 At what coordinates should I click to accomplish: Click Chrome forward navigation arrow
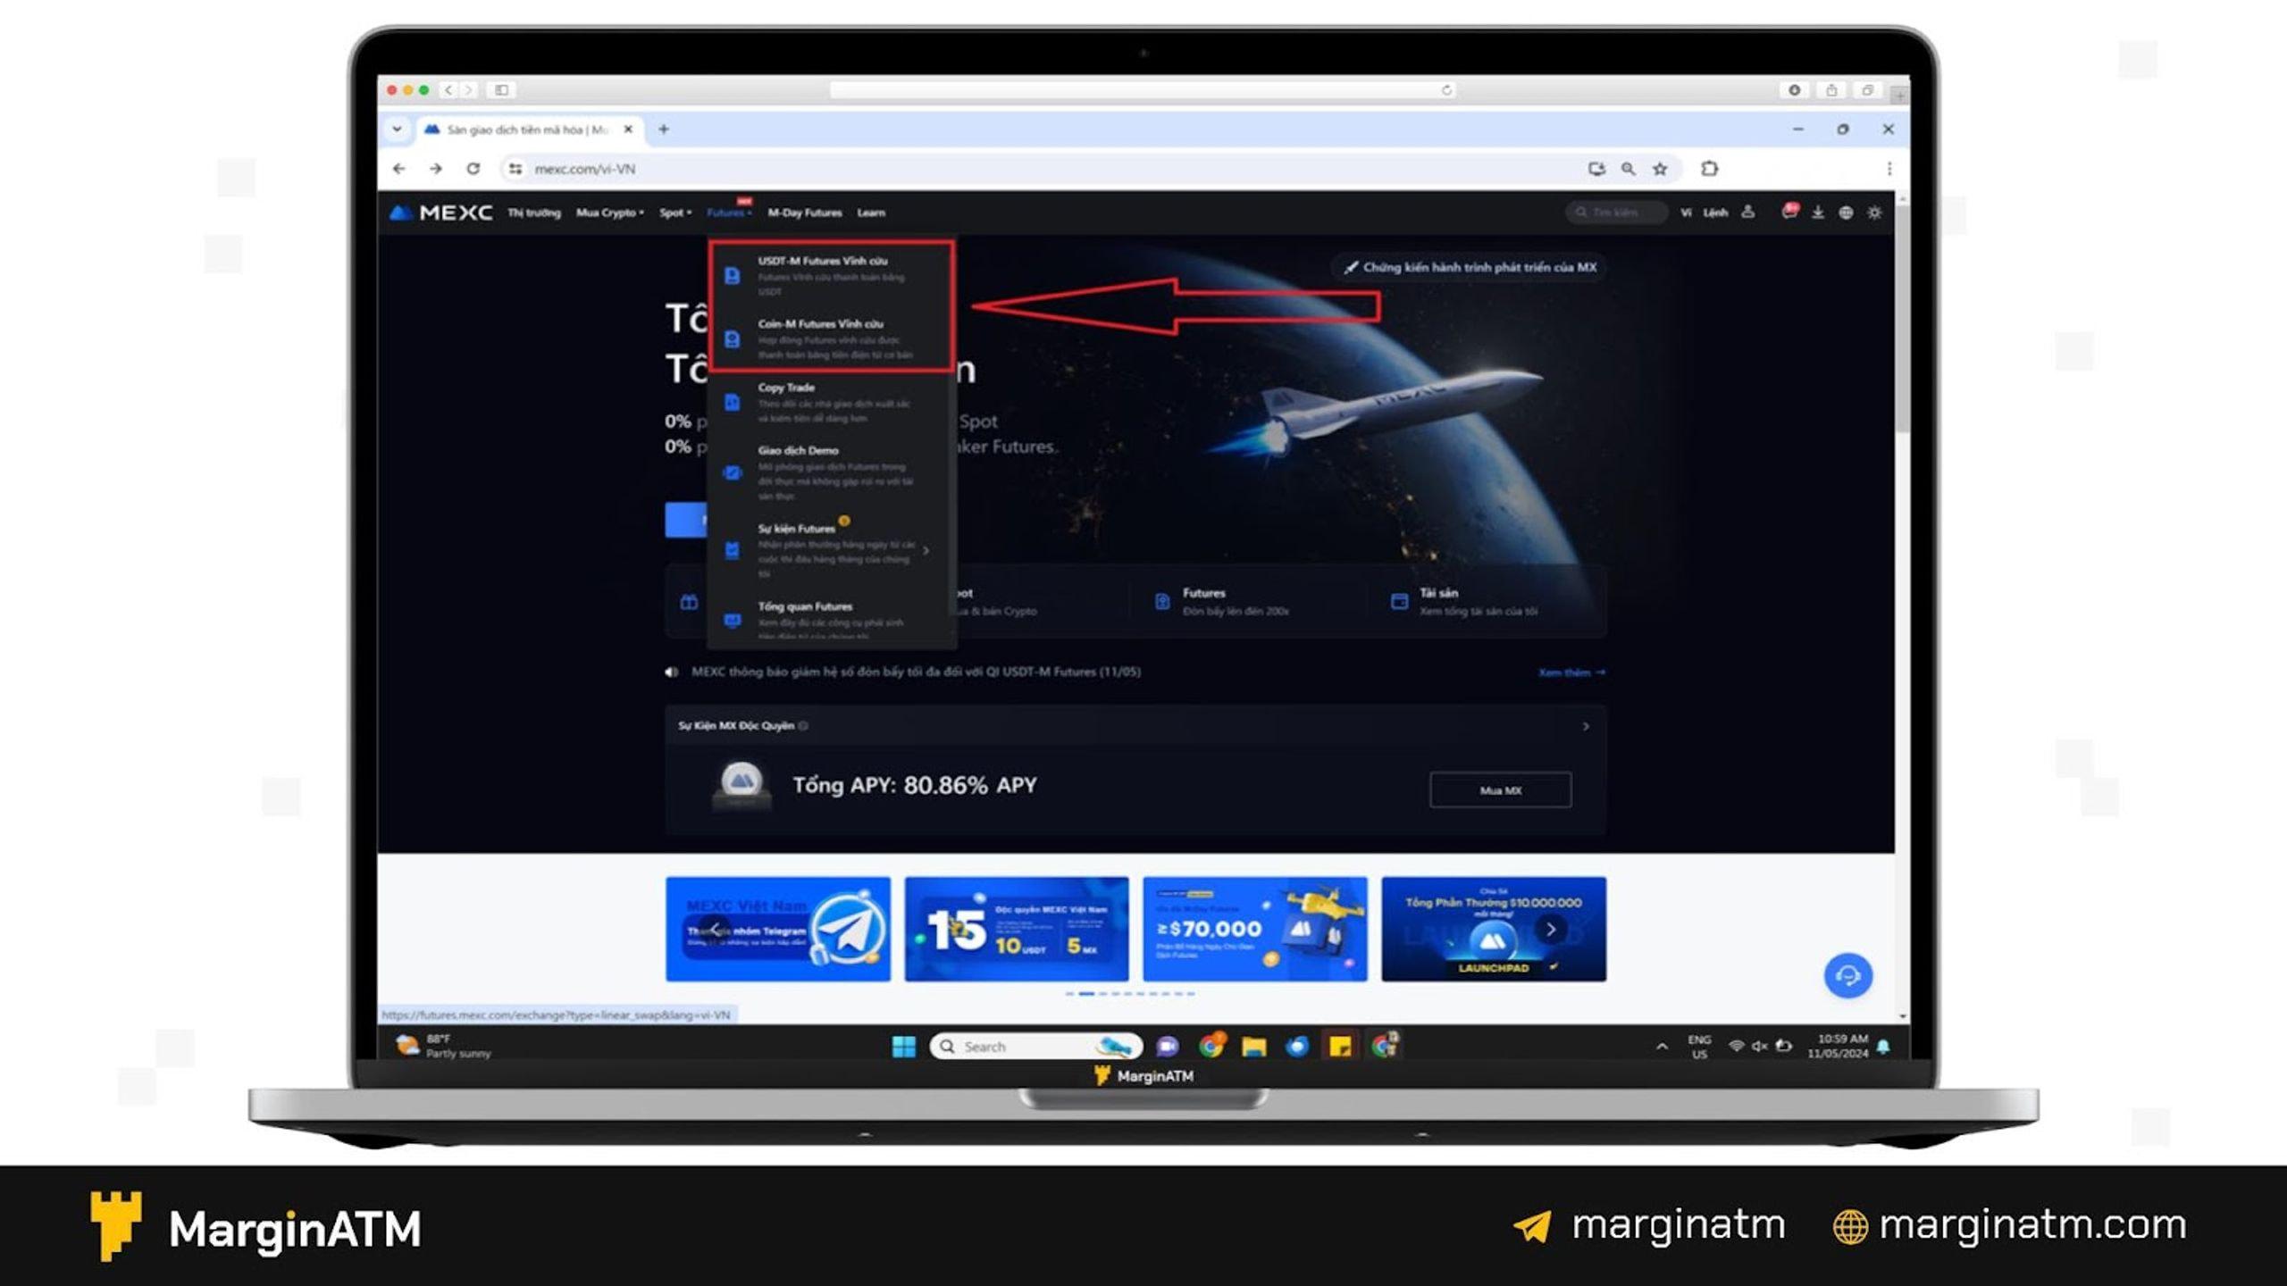[435, 169]
